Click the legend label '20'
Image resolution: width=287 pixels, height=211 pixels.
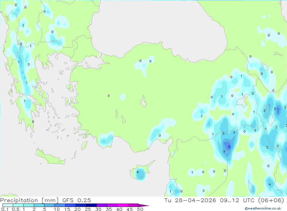(x=77, y=209)
